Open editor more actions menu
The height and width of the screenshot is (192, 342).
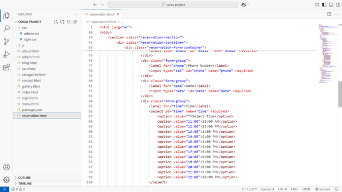point(336,14)
